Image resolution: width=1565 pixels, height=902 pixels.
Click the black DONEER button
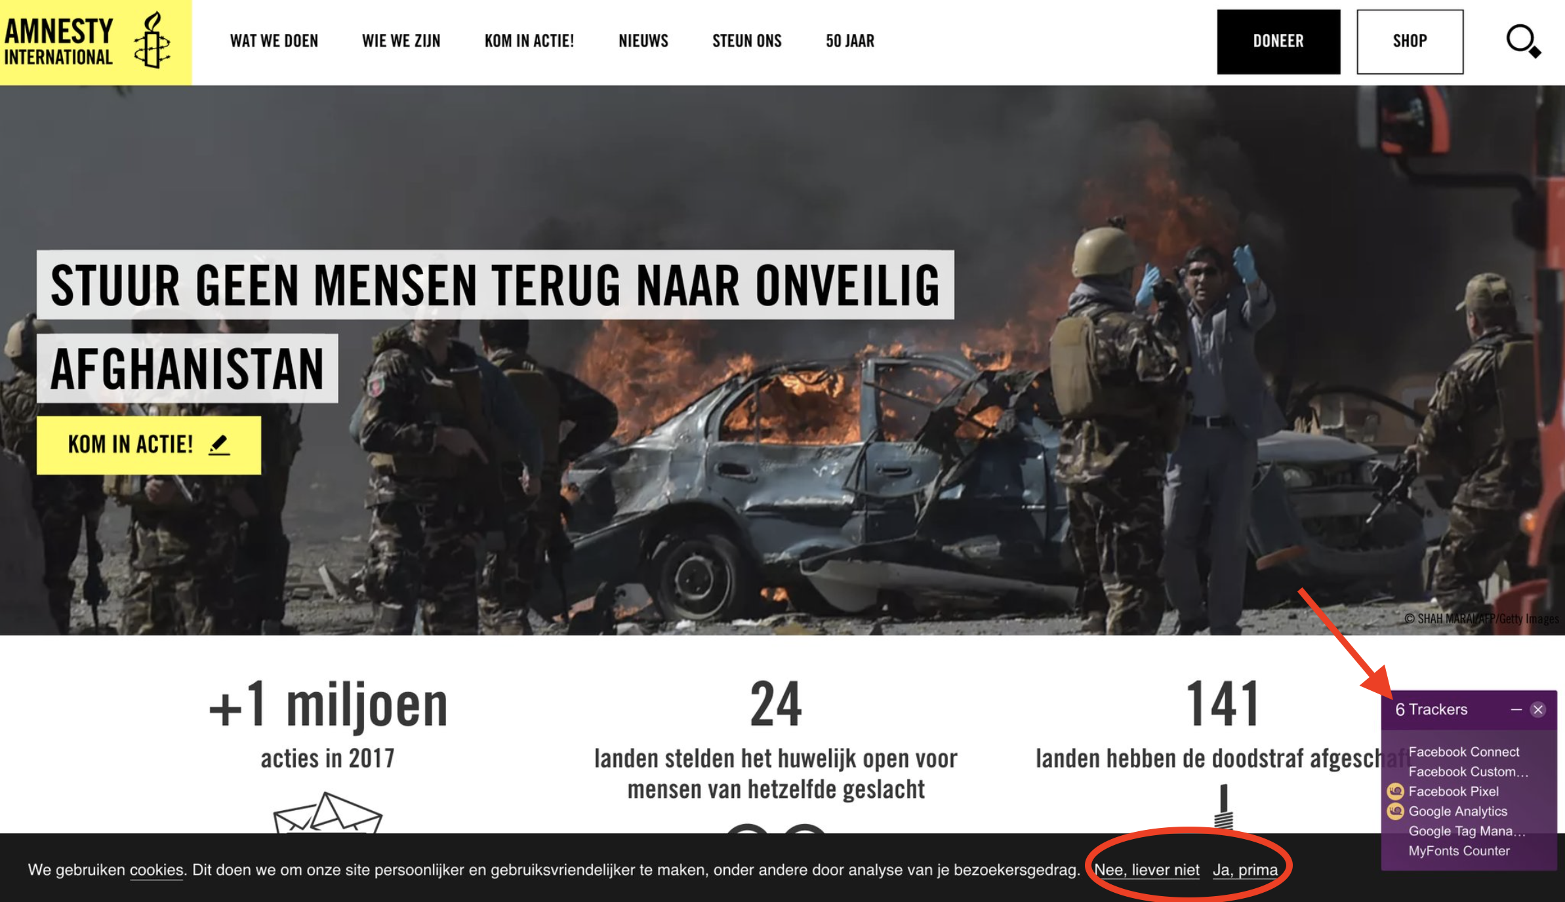pos(1278,41)
